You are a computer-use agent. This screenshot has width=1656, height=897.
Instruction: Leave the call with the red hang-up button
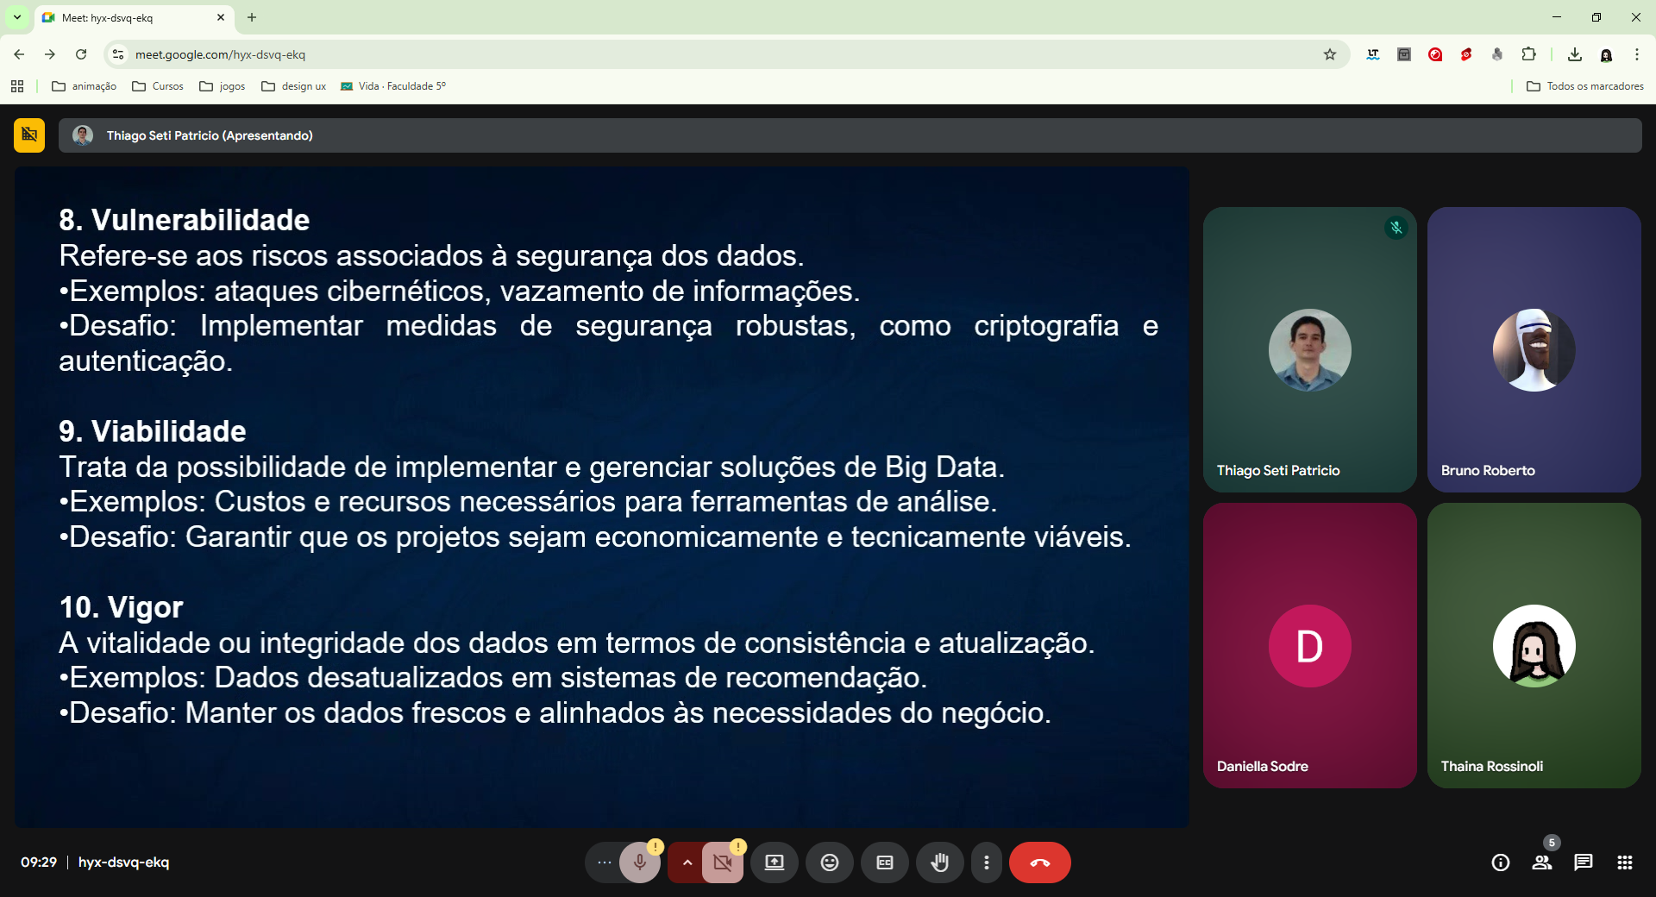pos(1040,862)
